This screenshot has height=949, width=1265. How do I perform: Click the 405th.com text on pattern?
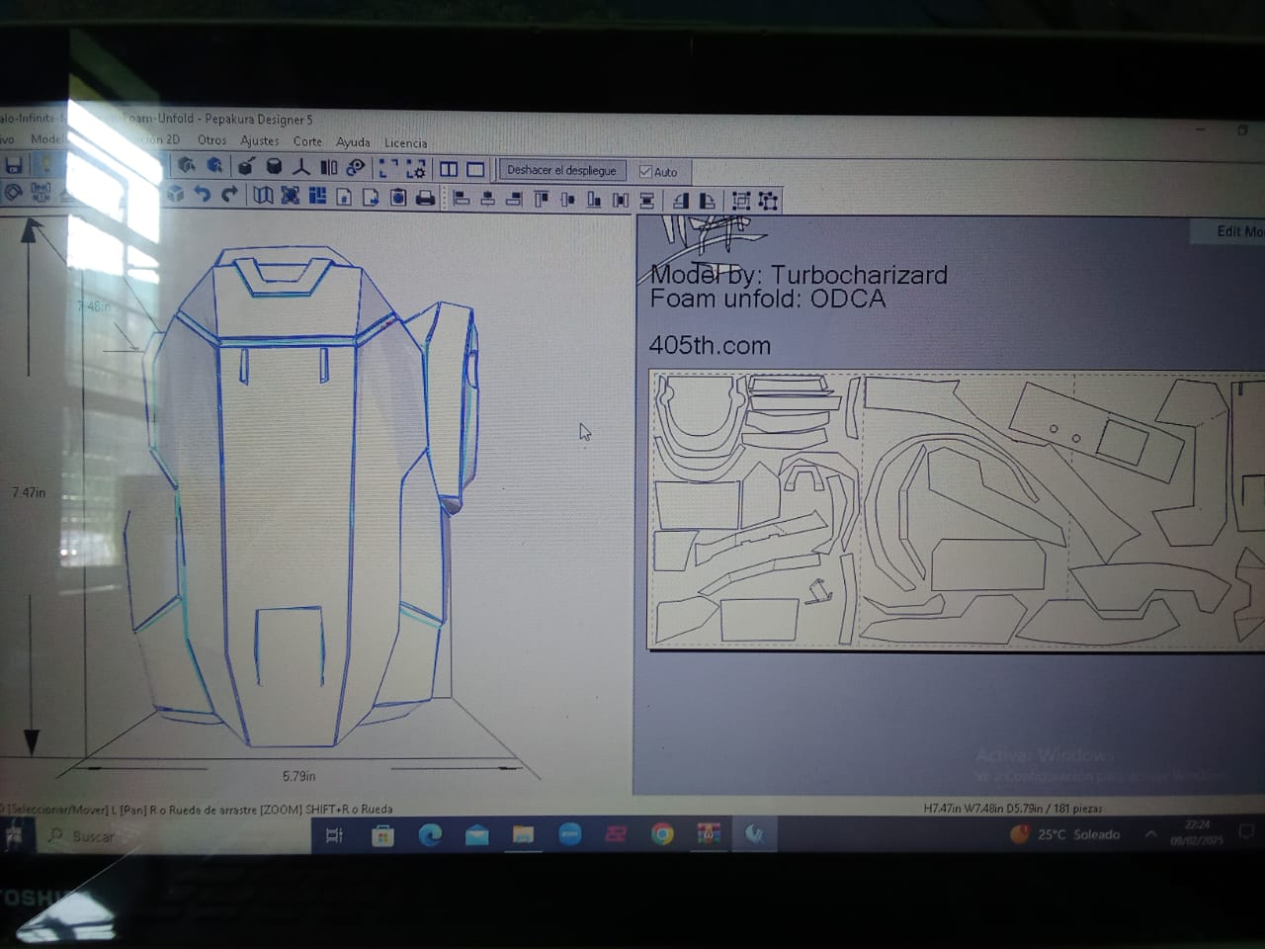pos(710,345)
